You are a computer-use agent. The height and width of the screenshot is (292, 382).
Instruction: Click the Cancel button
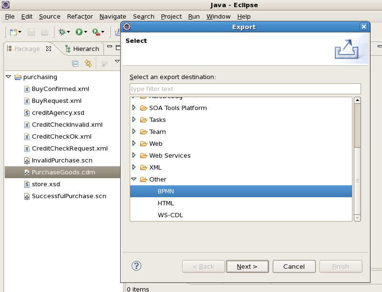pyautogui.click(x=294, y=266)
